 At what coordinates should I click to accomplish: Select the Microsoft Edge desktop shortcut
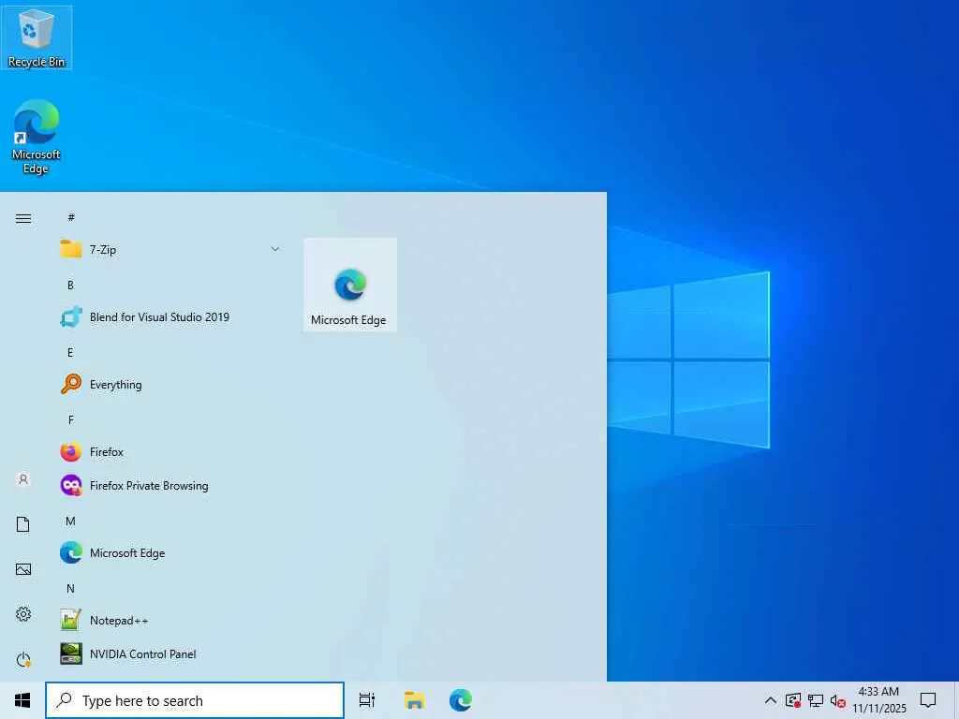click(x=37, y=137)
